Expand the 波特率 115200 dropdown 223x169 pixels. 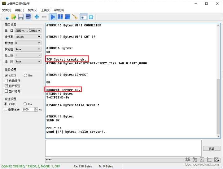[28, 37]
